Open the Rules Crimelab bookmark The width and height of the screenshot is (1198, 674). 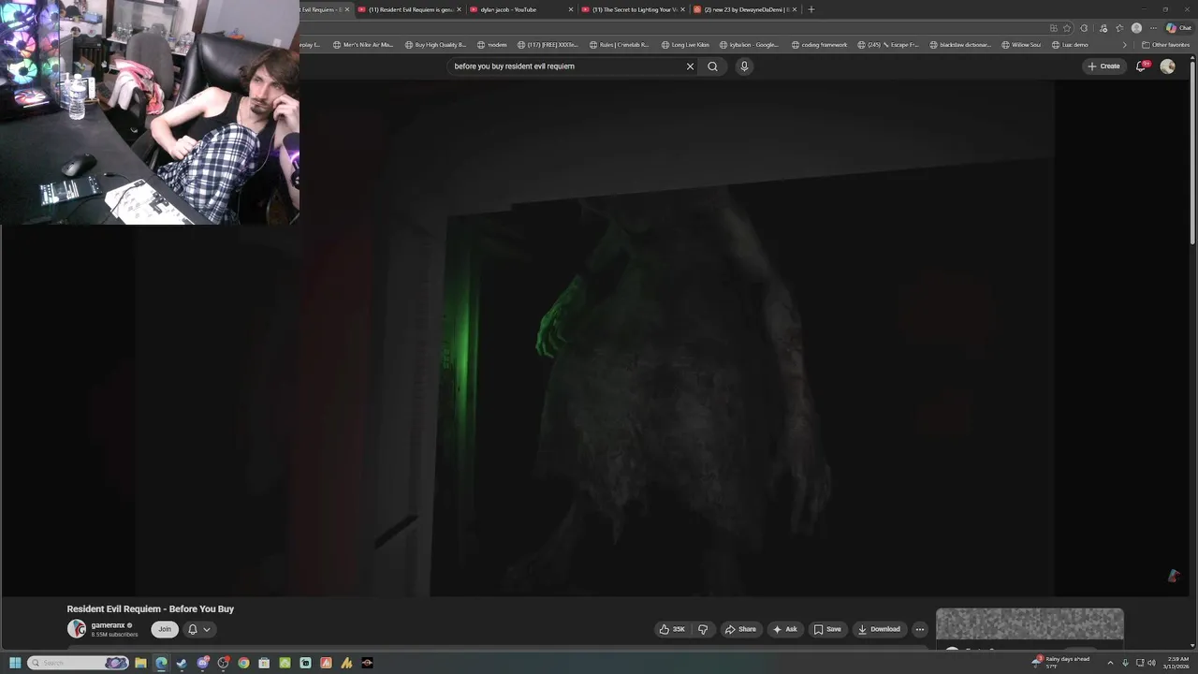click(619, 45)
